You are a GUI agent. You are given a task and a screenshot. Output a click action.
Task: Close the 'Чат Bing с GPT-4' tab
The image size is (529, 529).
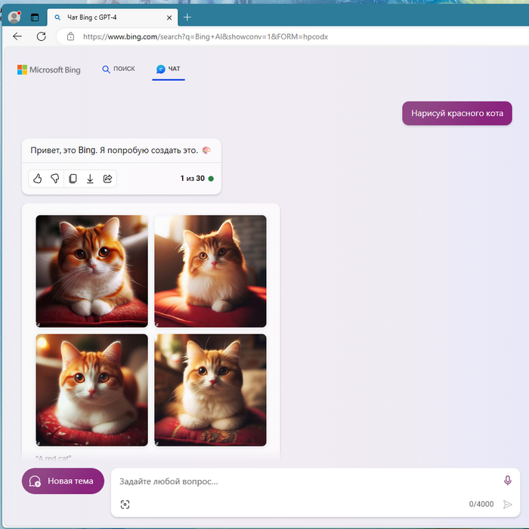pyautogui.click(x=169, y=17)
